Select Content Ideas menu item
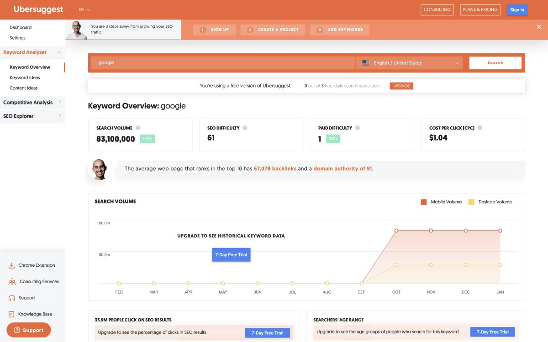The image size is (548, 342). pyautogui.click(x=24, y=88)
